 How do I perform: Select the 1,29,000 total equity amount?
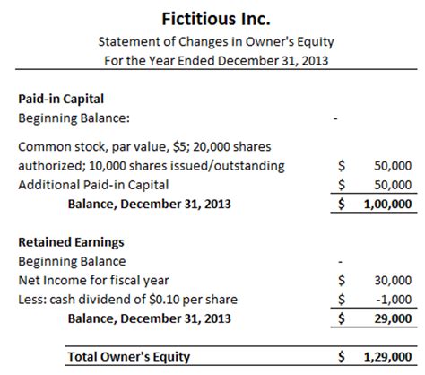point(387,357)
